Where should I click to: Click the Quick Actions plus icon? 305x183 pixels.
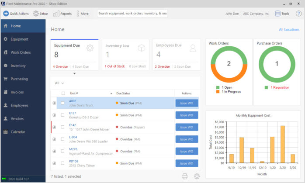pyautogui.click(x=6, y=14)
